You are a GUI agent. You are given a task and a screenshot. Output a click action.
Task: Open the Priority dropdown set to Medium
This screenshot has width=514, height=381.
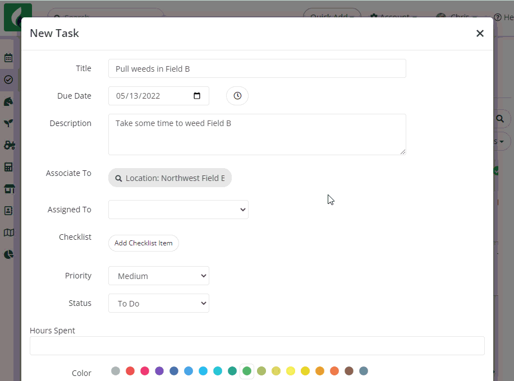click(x=159, y=276)
